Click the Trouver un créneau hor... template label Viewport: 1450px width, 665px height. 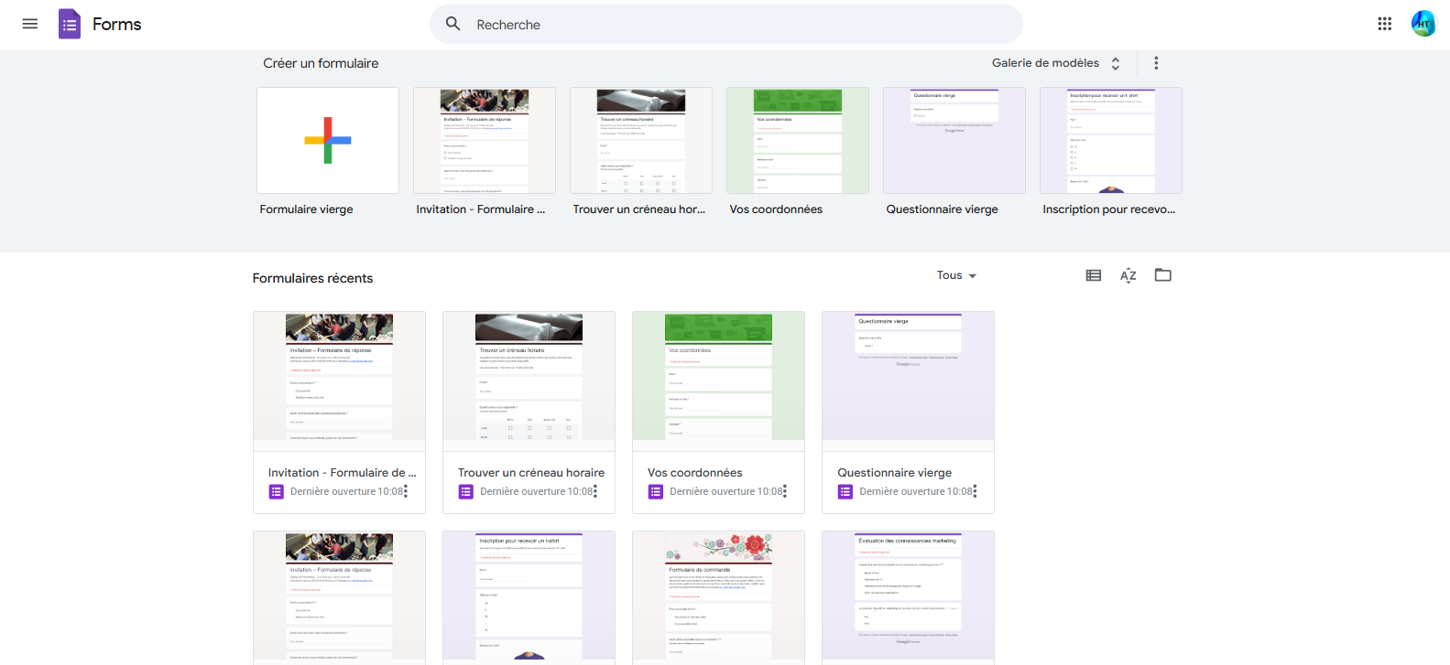pyautogui.click(x=638, y=209)
